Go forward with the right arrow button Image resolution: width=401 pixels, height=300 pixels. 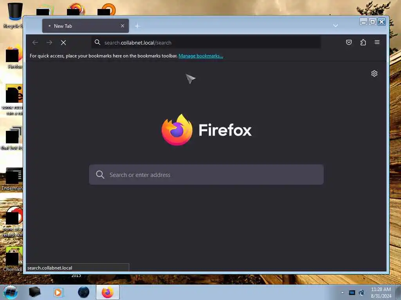[x=49, y=43]
